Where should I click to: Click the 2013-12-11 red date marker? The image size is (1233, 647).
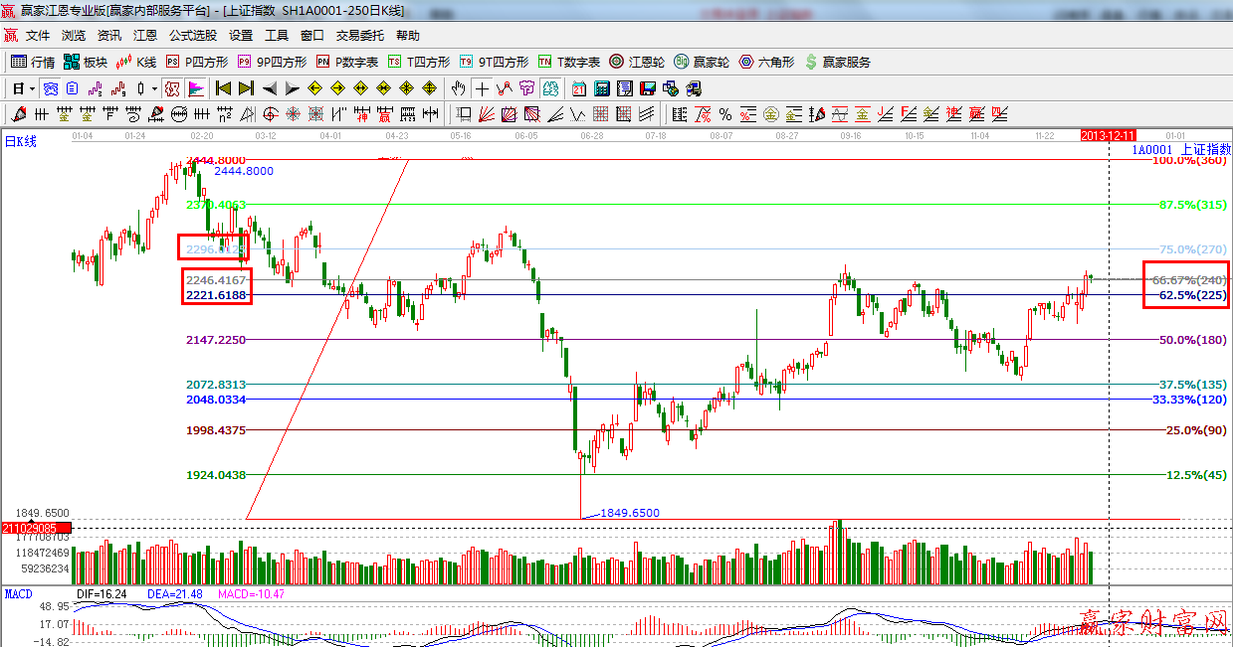pyautogui.click(x=1107, y=134)
